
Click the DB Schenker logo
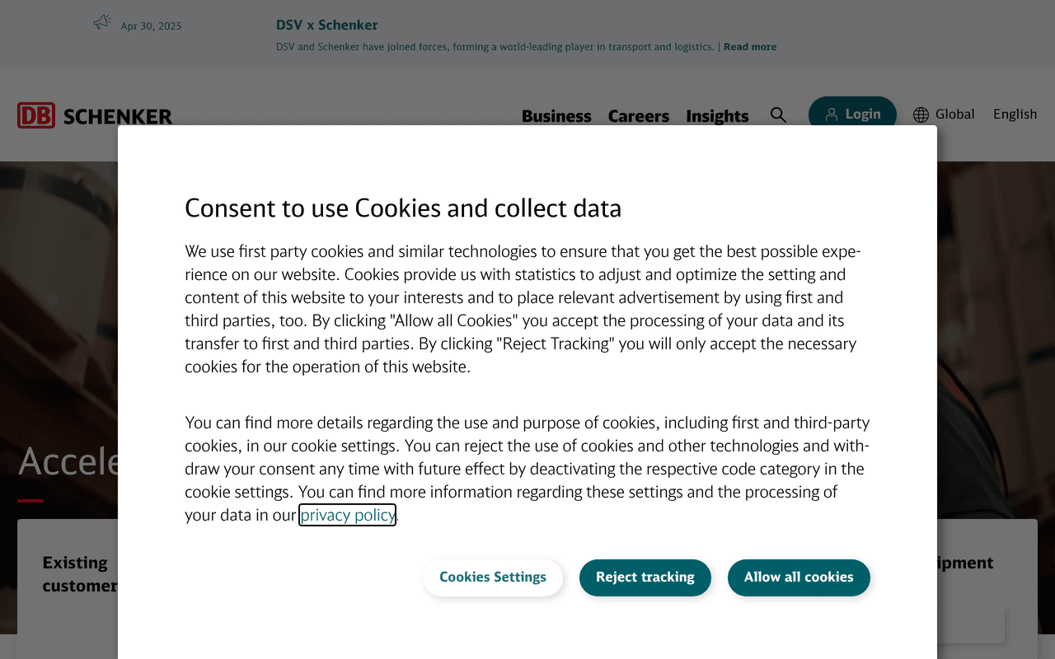[95, 115]
